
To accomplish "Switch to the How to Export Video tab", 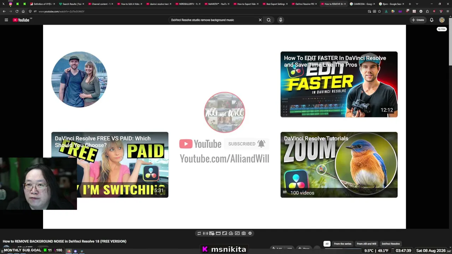I will [246, 4].
